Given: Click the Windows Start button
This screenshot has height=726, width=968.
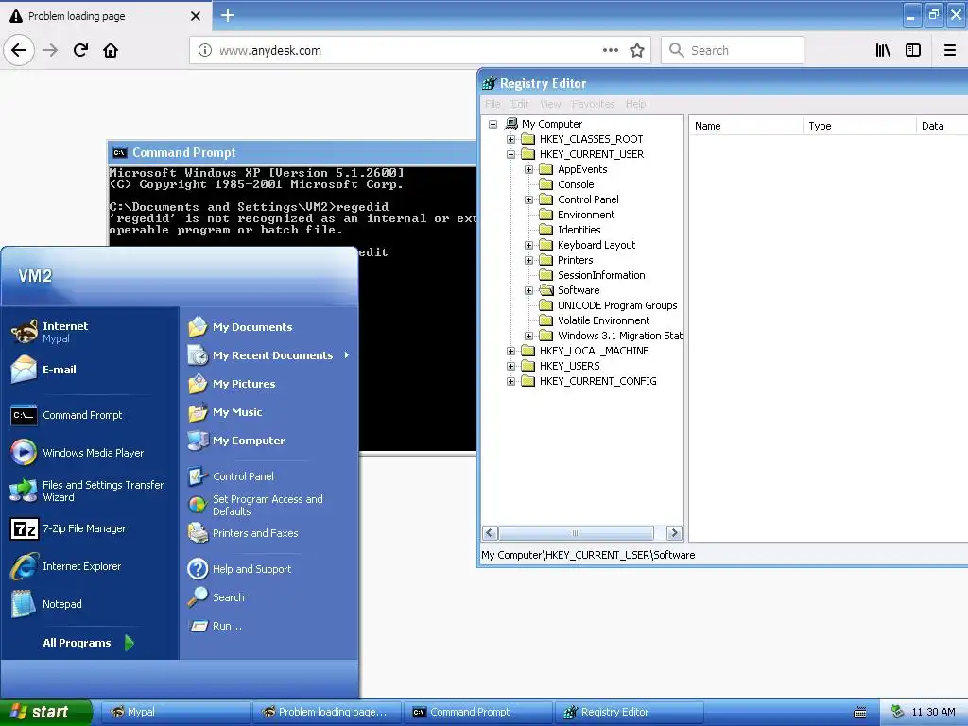Looking at the screenshot, I should [45, 712].
